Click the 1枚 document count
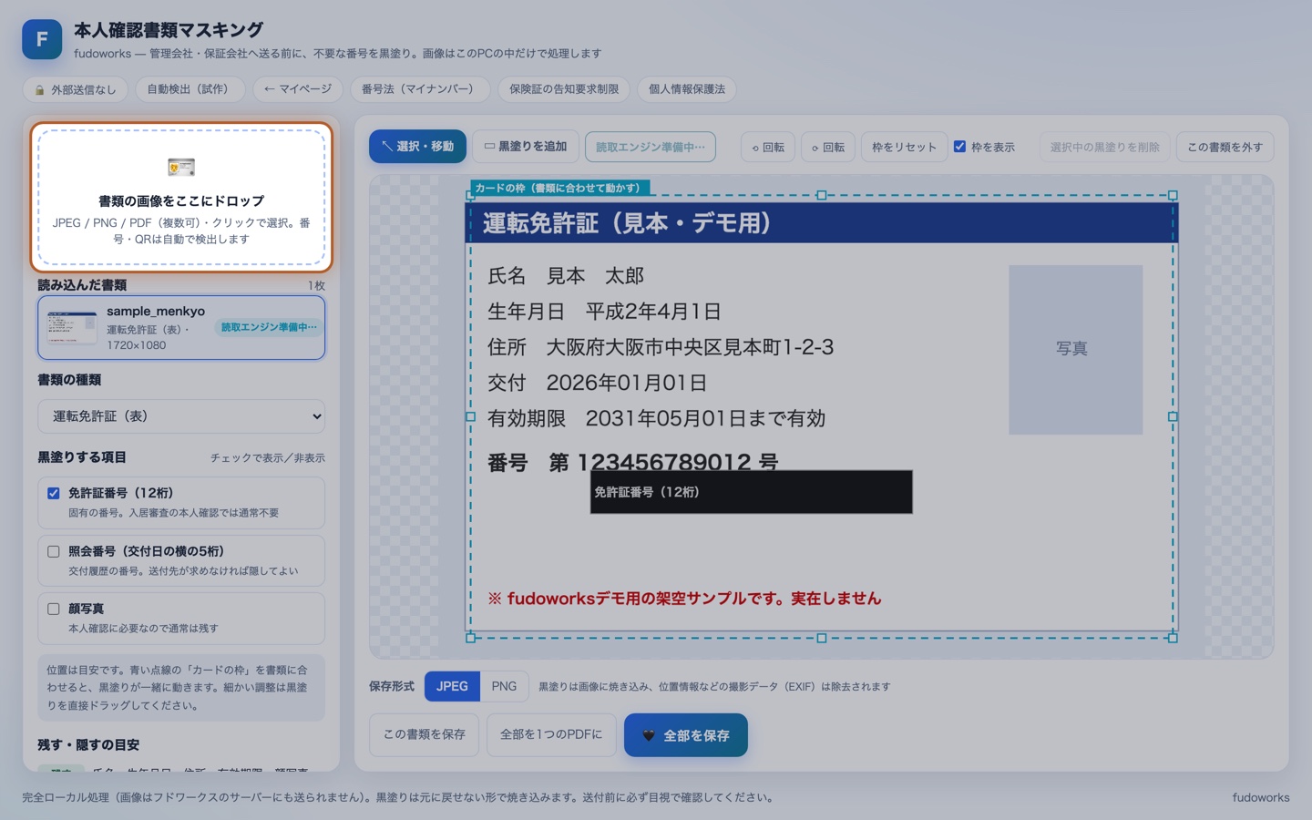The image size is (1312, 820). pos(316,286)
